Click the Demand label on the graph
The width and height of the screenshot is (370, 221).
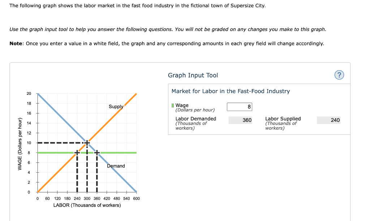pyautogui.click(x=116, y=166)
